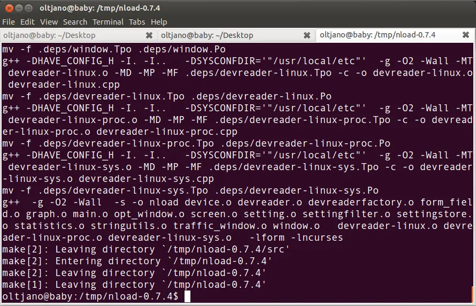Image resolution: width=476 pixels, height=306 pixels.
Task: Switch to second ~/Desktop terminal tab
Action: pyautogui.click(x=236, y=35)
